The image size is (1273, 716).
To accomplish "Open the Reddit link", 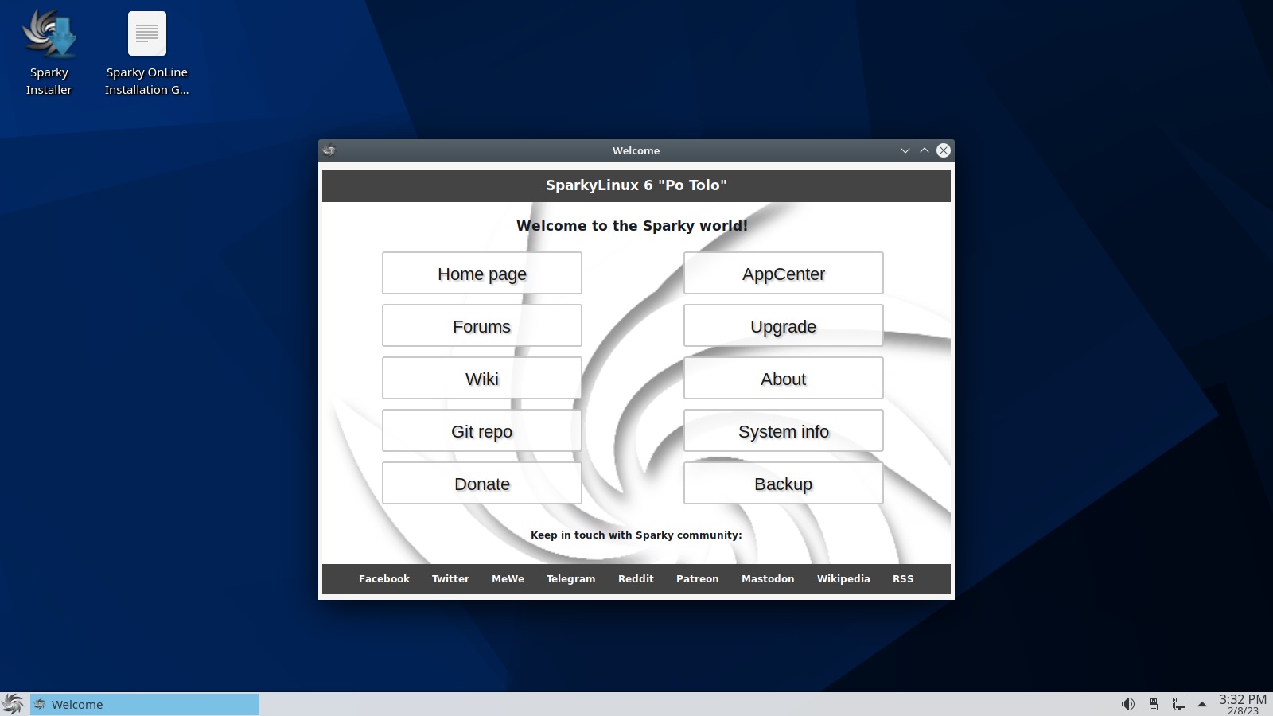I will [x=636, y=579].
